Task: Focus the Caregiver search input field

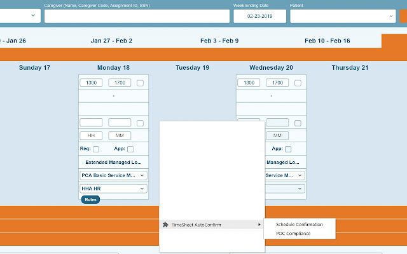Action: pos(137,16)
